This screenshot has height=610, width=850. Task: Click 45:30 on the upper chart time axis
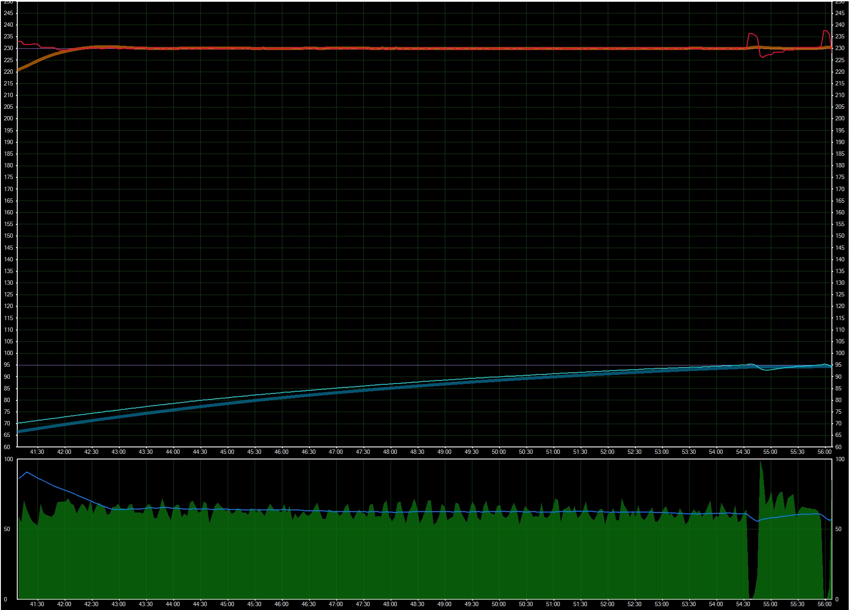254,452
